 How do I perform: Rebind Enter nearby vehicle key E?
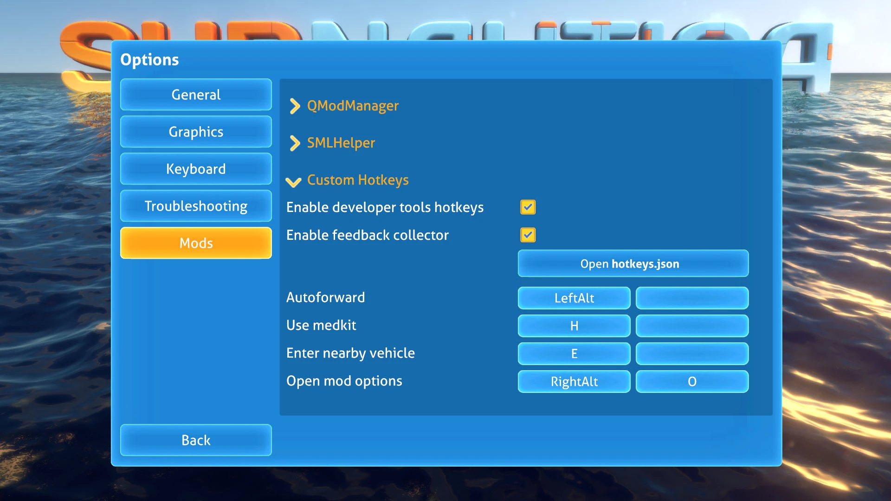(x=574, y=353)
